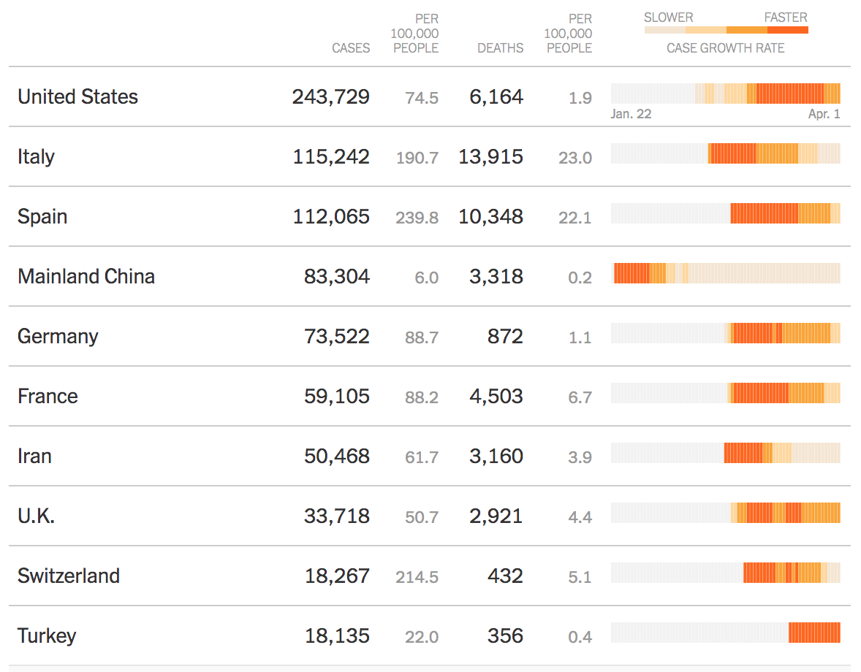This screenshot has width=861, height=672.
Task: Click the Mainland China row label
Action: tap(86, 276)
